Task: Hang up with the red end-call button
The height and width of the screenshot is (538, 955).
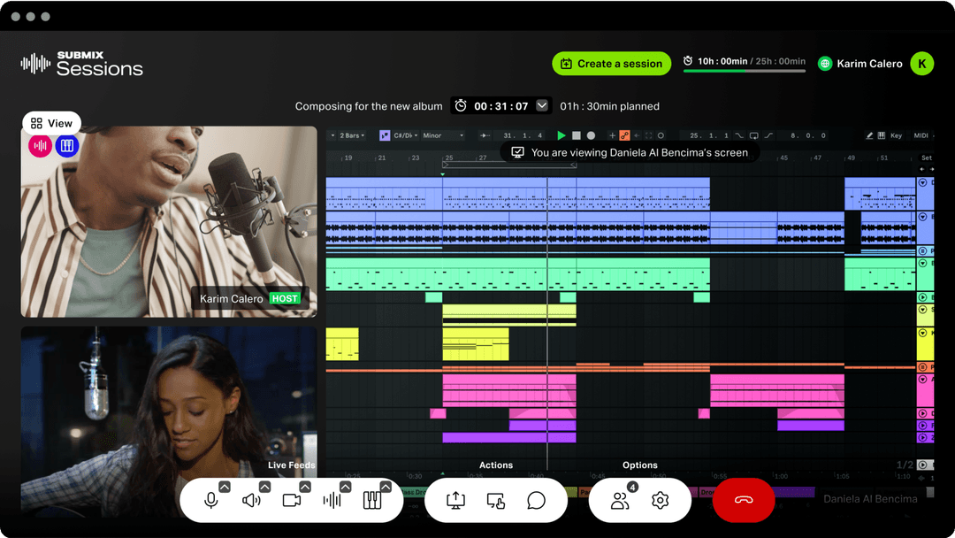Action: [x=744, y=500]
